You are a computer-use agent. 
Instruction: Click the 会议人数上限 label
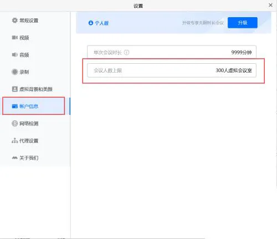click(107, 70)
